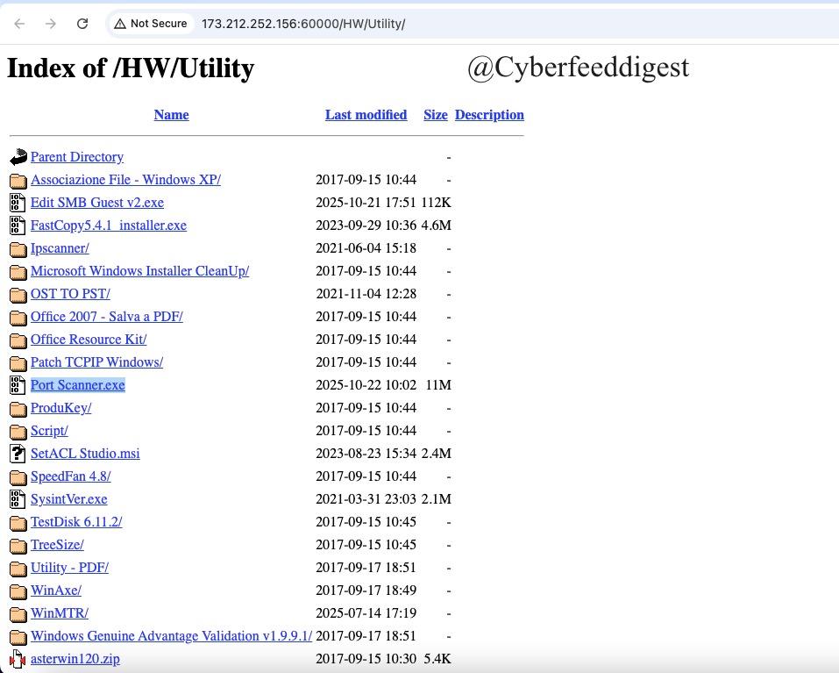Click the folder icon next to Ipscanner
839x673 pixels.
(18, 247)
